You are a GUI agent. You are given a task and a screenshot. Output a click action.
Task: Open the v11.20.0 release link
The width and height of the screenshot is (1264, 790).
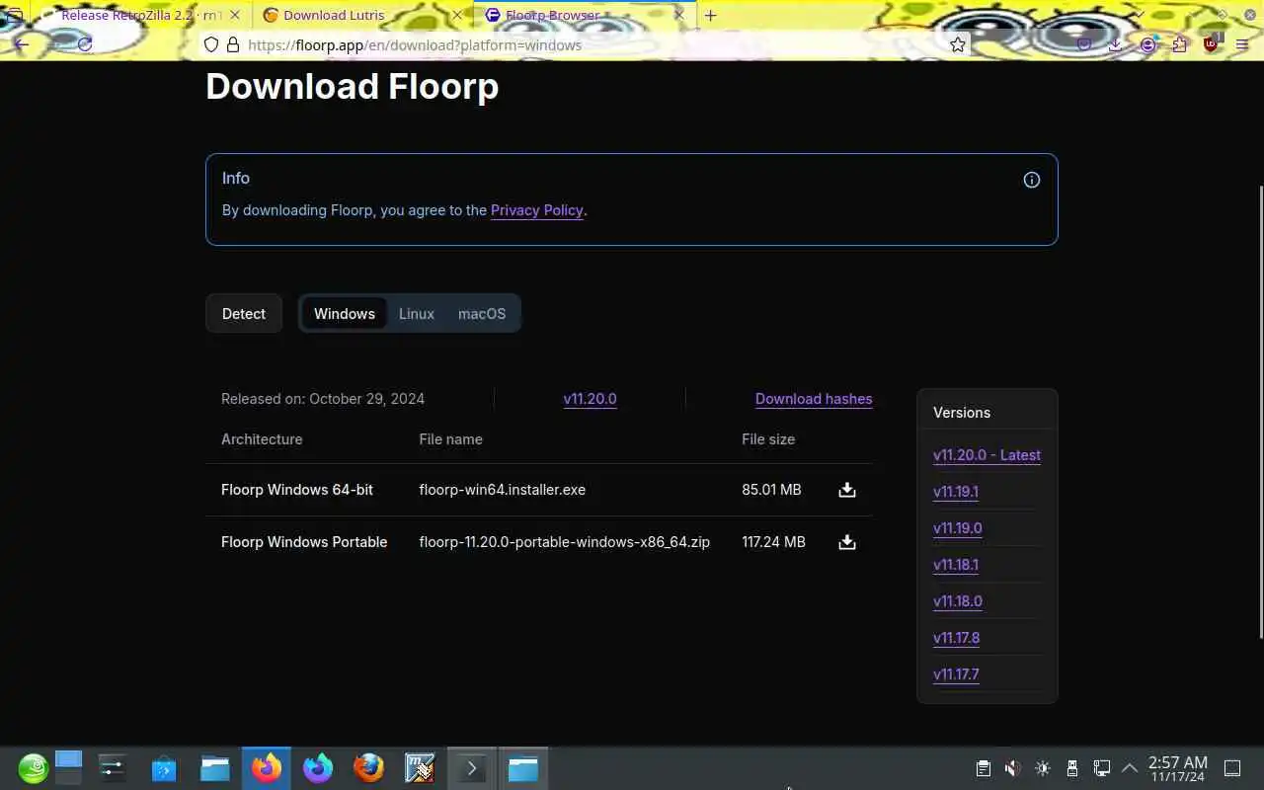pos(591,399)
